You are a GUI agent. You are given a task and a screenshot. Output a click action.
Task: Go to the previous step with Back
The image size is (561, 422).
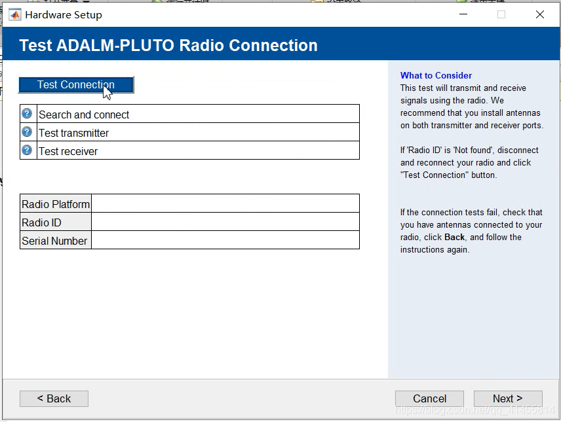coord(54,398)
